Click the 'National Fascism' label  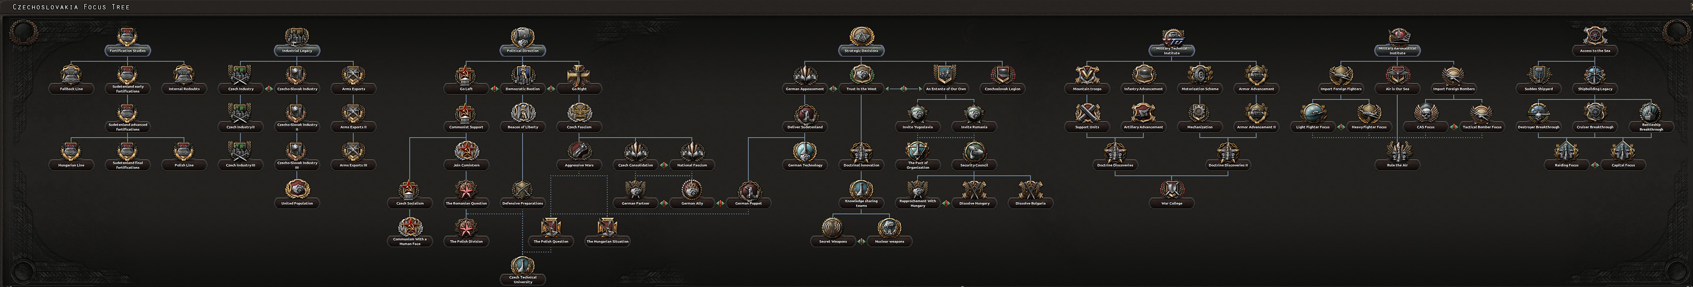coord(692,165)
